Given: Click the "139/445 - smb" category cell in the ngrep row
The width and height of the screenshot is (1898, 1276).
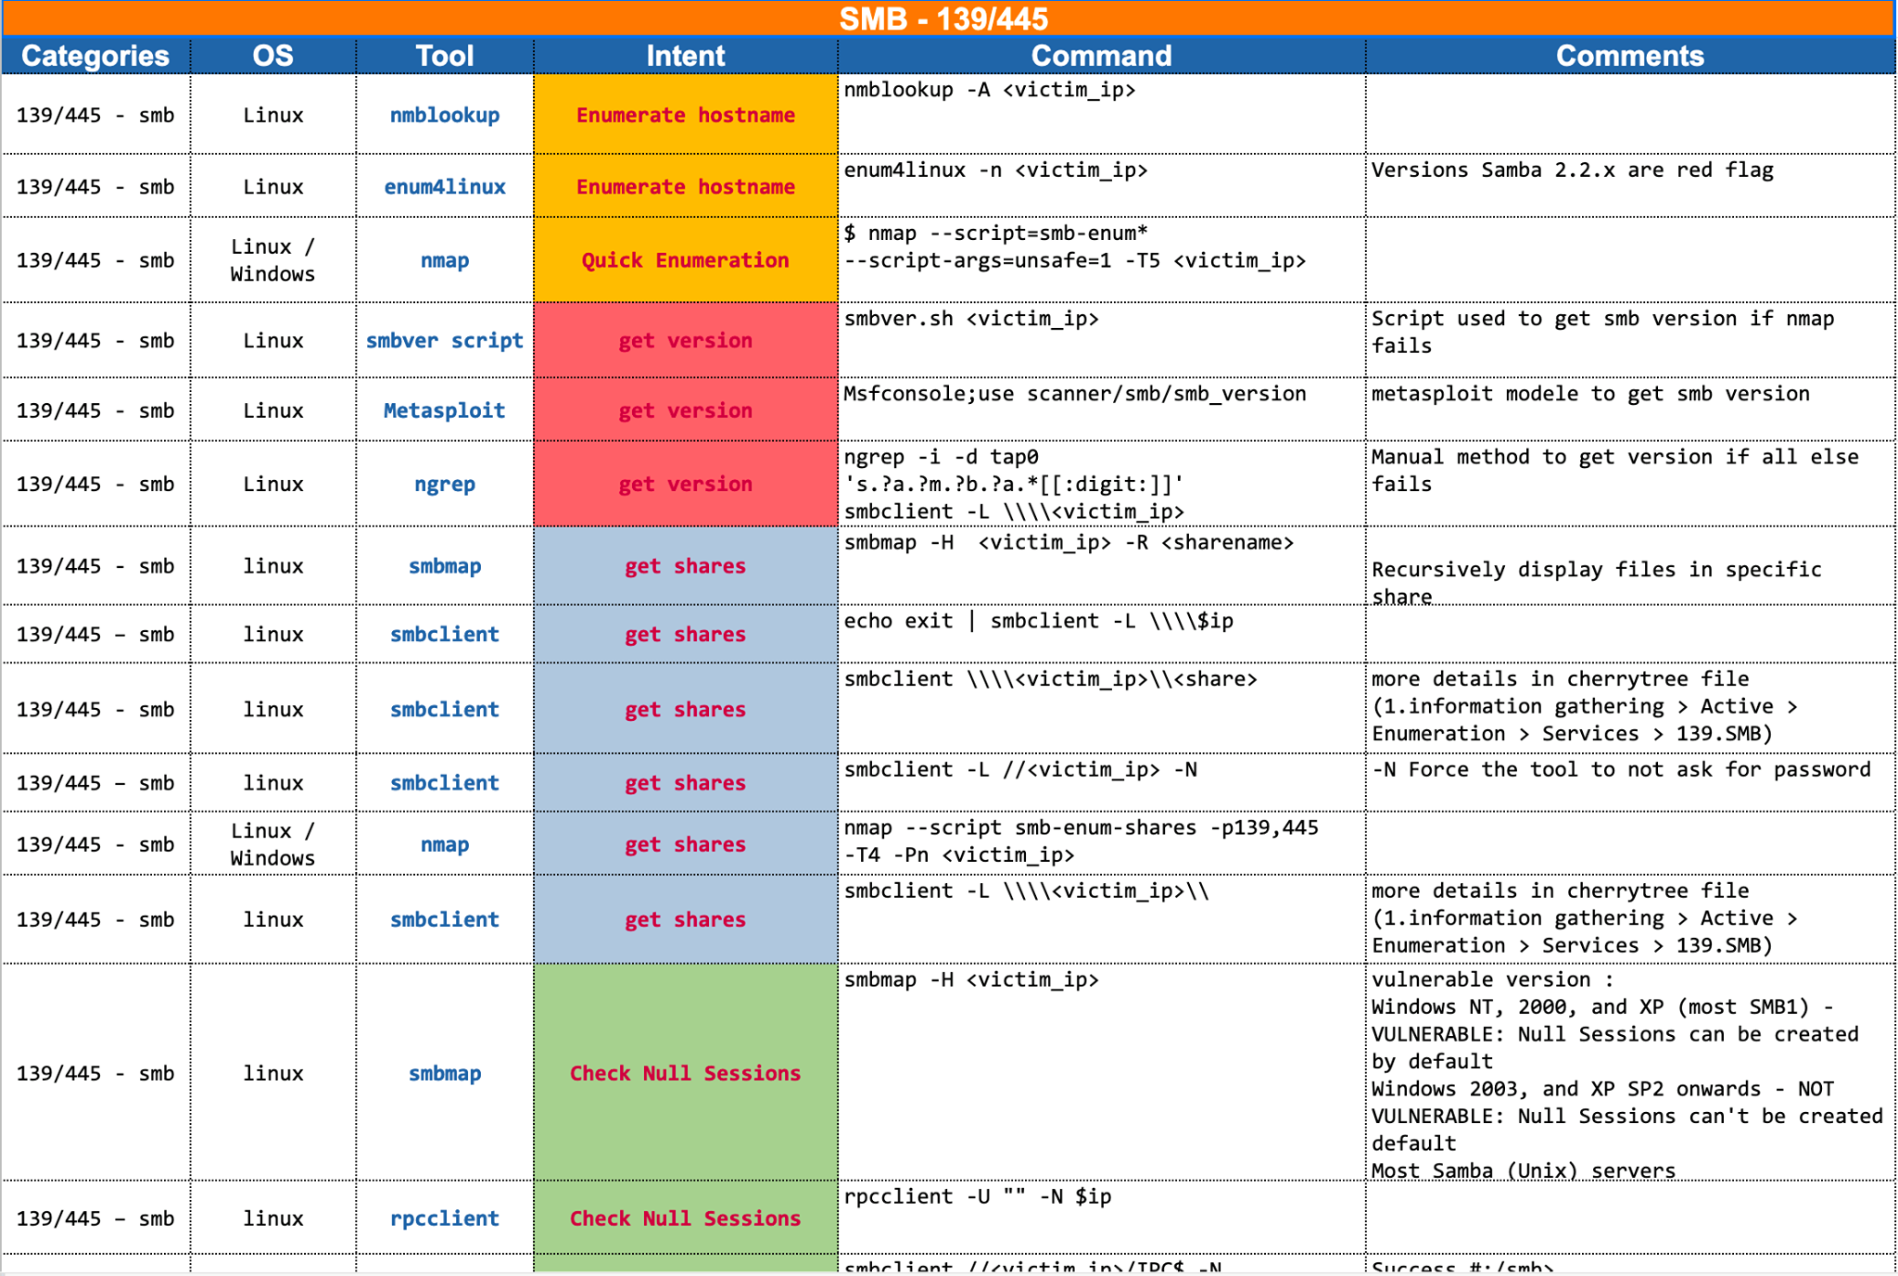Looking at the screenshot, I should click(x=95, y=484).
